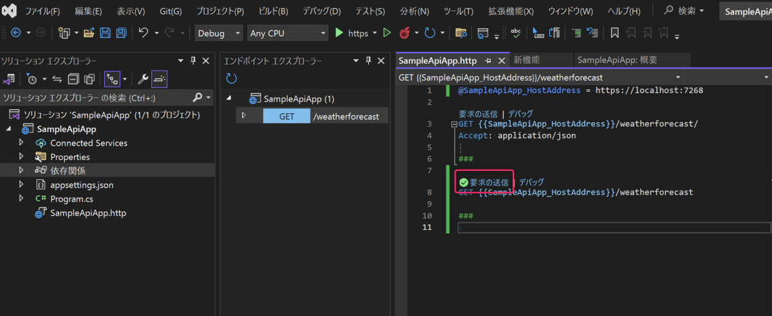772x316 pixels.
Task: Expand the Properties folder node
Action: coord(21,157)
